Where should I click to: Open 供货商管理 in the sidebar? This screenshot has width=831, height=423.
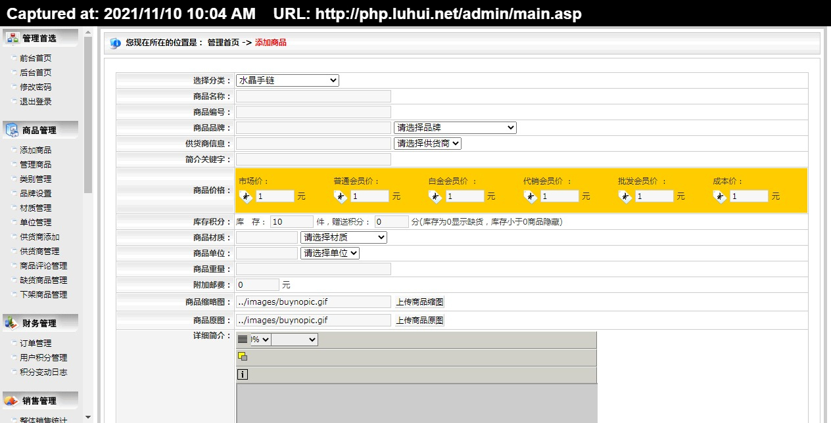tap(39, 252)
